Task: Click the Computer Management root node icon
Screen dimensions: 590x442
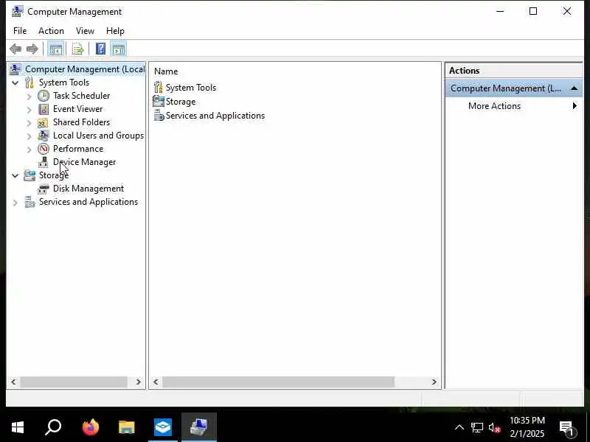Action: pos(15,69)
